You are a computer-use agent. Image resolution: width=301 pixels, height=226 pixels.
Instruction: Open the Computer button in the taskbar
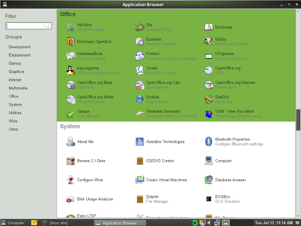13,223
